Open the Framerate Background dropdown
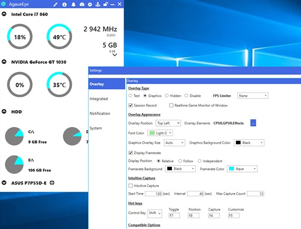 point(180,169)
